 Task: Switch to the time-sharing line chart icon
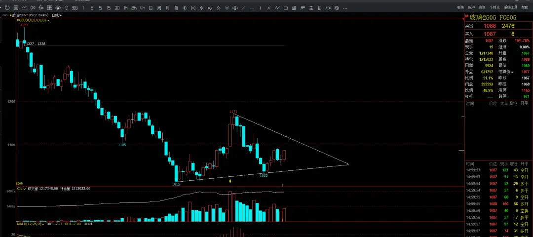(25, 7)
